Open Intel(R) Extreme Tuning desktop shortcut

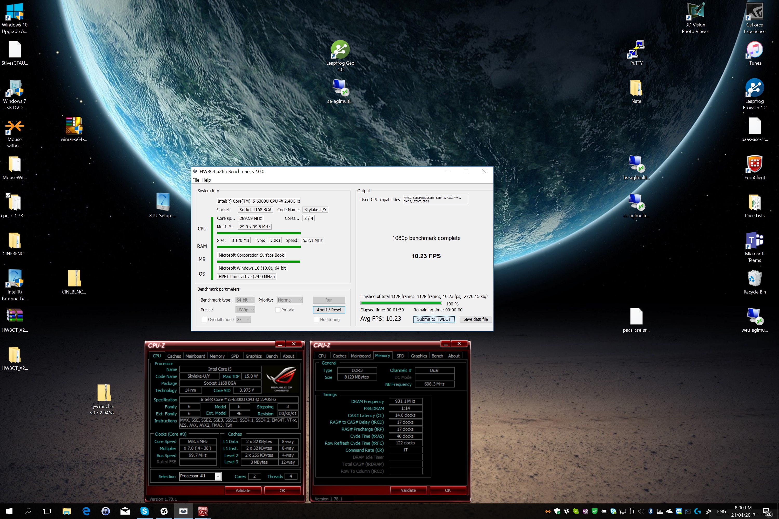pyautogui.click(x=15, y=285)
